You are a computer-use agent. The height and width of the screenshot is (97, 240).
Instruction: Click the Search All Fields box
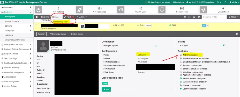[214, 17]
